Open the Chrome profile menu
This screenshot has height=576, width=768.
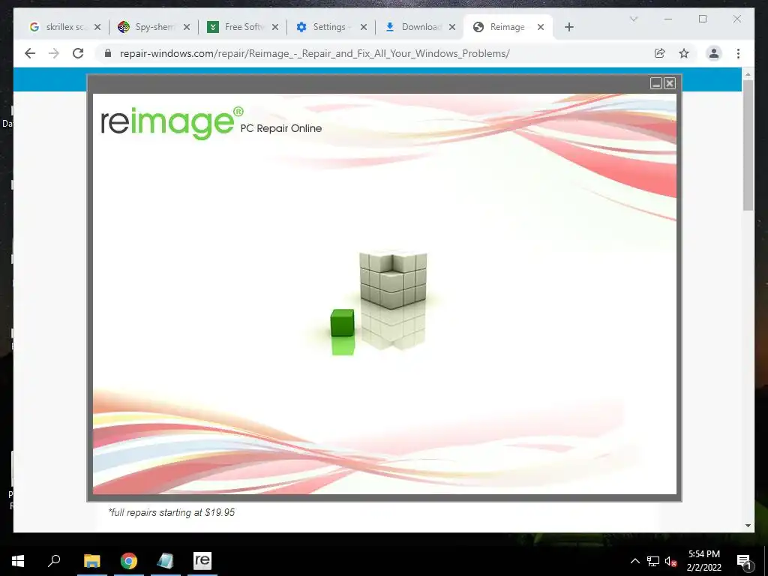(714, 53)
